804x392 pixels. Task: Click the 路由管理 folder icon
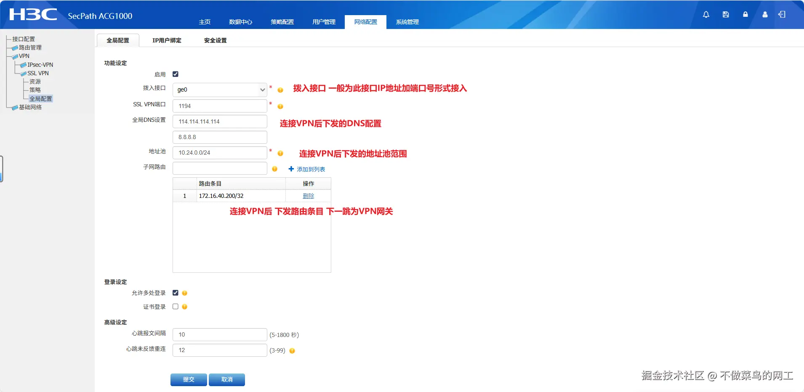15,48
